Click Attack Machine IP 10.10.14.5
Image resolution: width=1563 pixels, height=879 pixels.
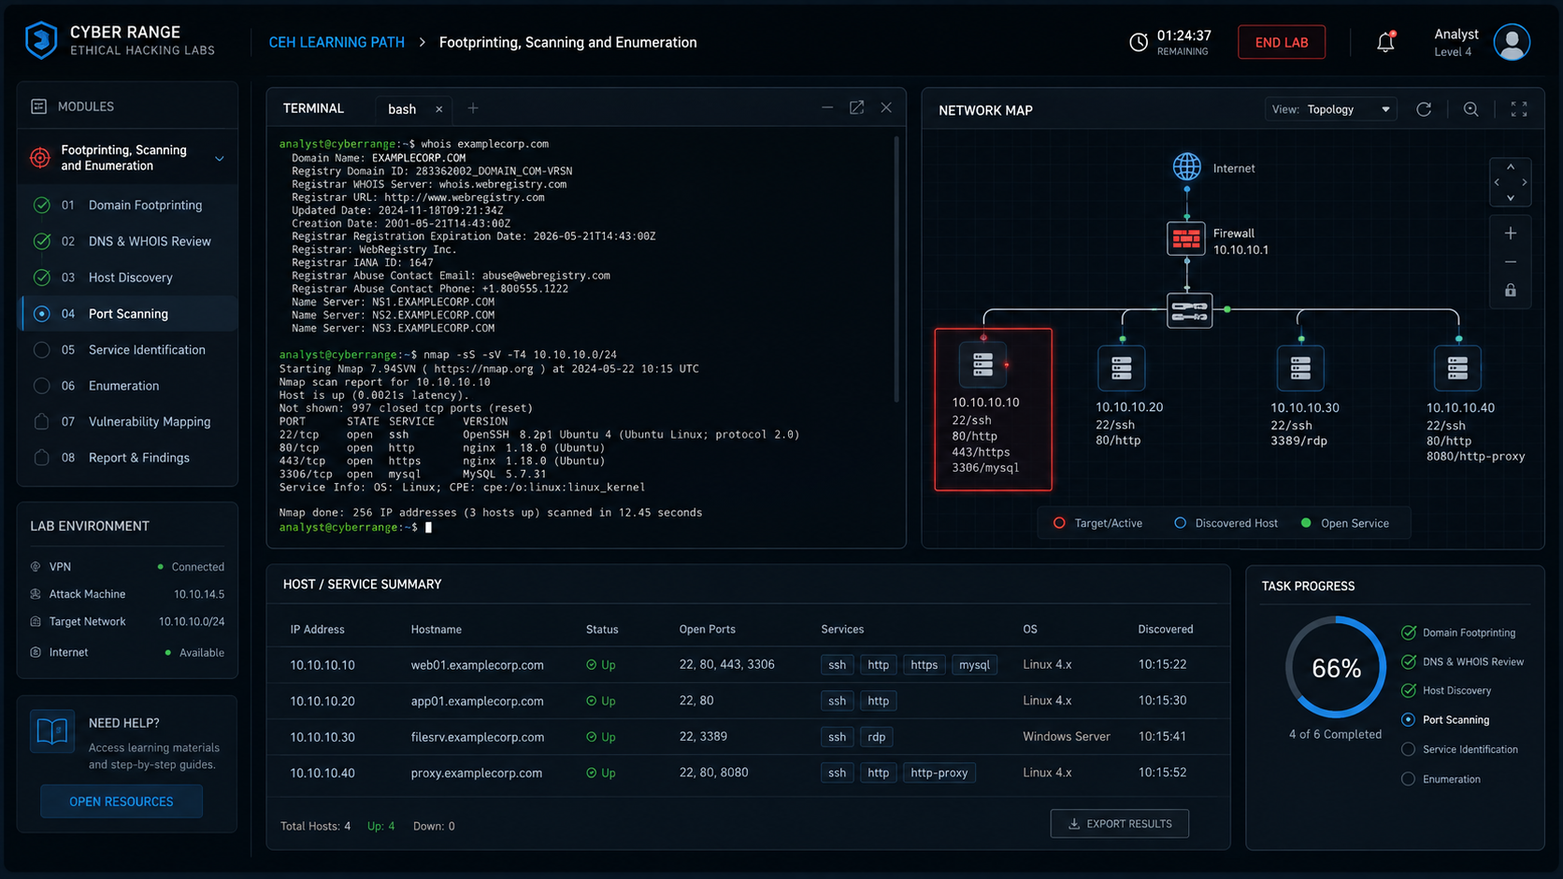pyautogui.click(x=199, y=594)
